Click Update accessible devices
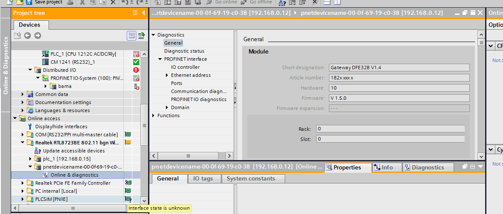Screen dimensions: 503x214 click(x=74, y=151)
